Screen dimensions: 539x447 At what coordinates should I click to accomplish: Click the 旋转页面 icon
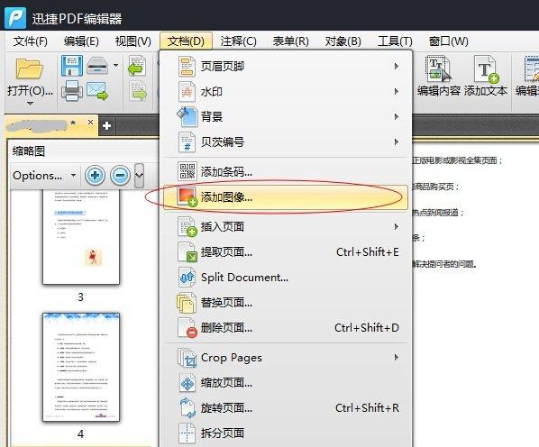(x=187, y=408)
